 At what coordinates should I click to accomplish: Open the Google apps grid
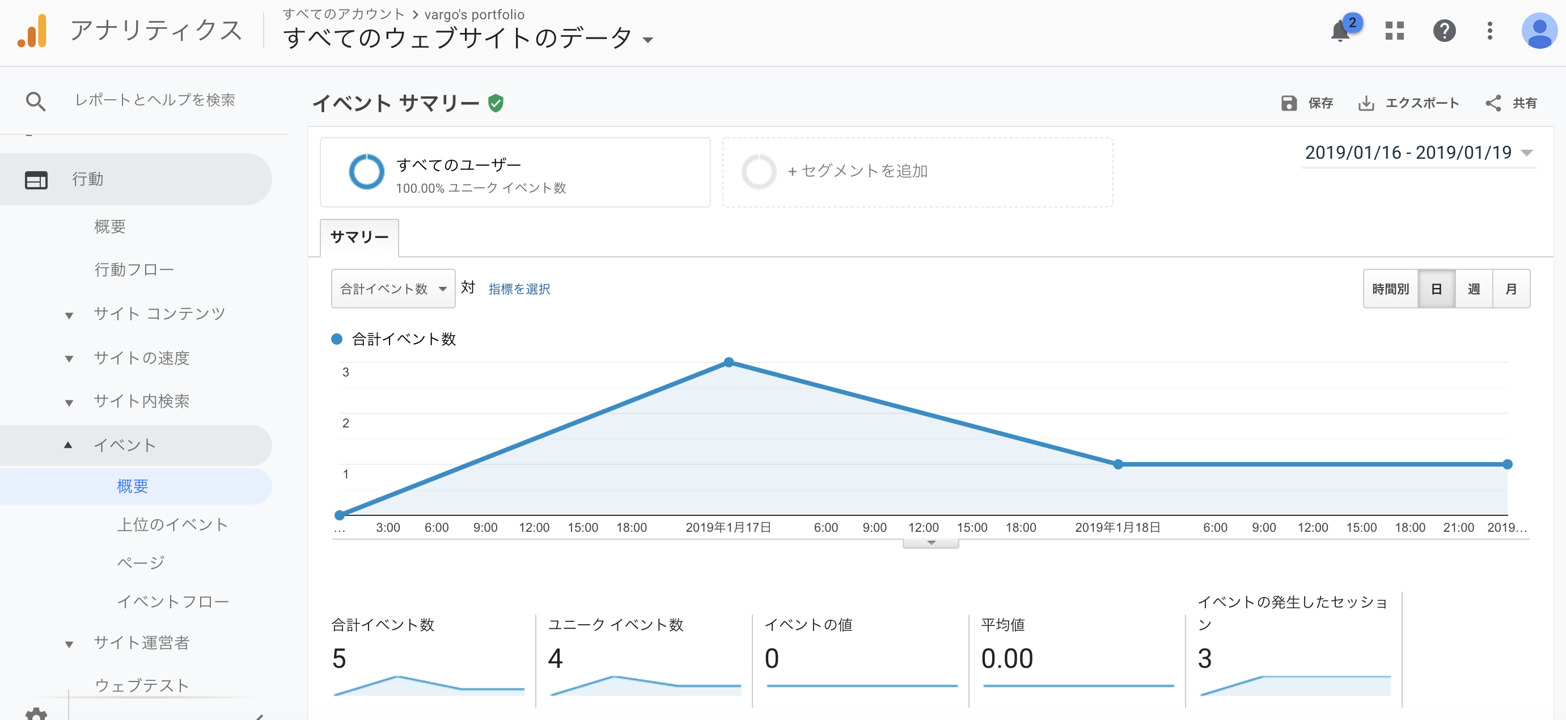(x=1395, y=31)
